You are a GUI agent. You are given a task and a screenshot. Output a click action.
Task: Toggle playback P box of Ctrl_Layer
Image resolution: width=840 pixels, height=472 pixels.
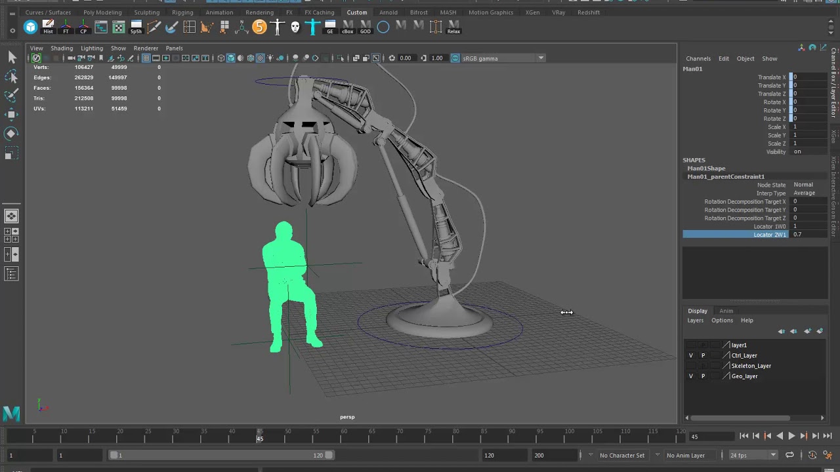703,355
